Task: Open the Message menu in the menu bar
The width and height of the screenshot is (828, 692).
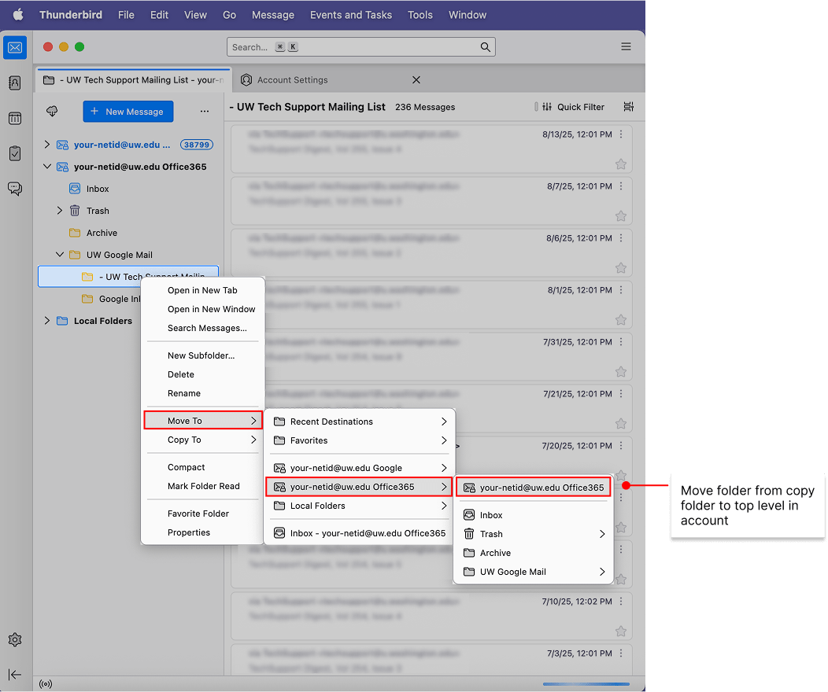Action: coord(272,14)
